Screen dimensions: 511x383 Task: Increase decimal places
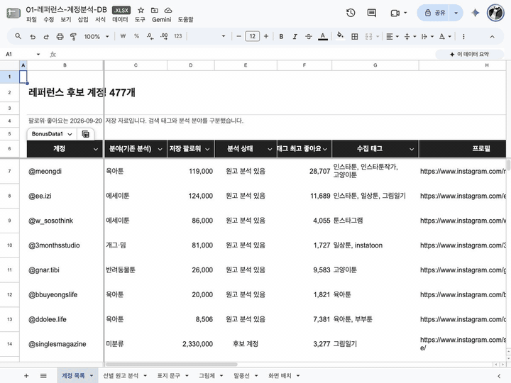pyautogui.click(x=164, y=36)
